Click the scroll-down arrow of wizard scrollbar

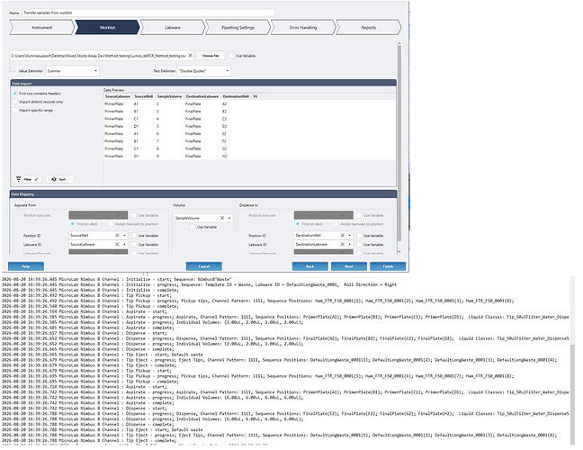[399, 252]
